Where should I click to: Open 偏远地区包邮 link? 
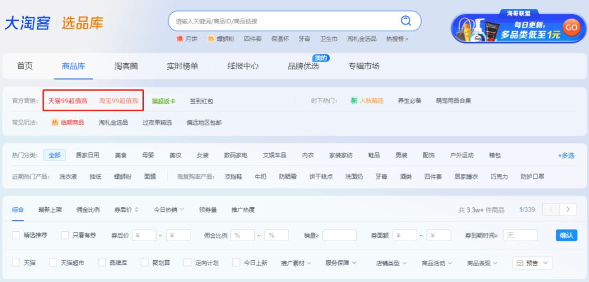click(204, 122)
